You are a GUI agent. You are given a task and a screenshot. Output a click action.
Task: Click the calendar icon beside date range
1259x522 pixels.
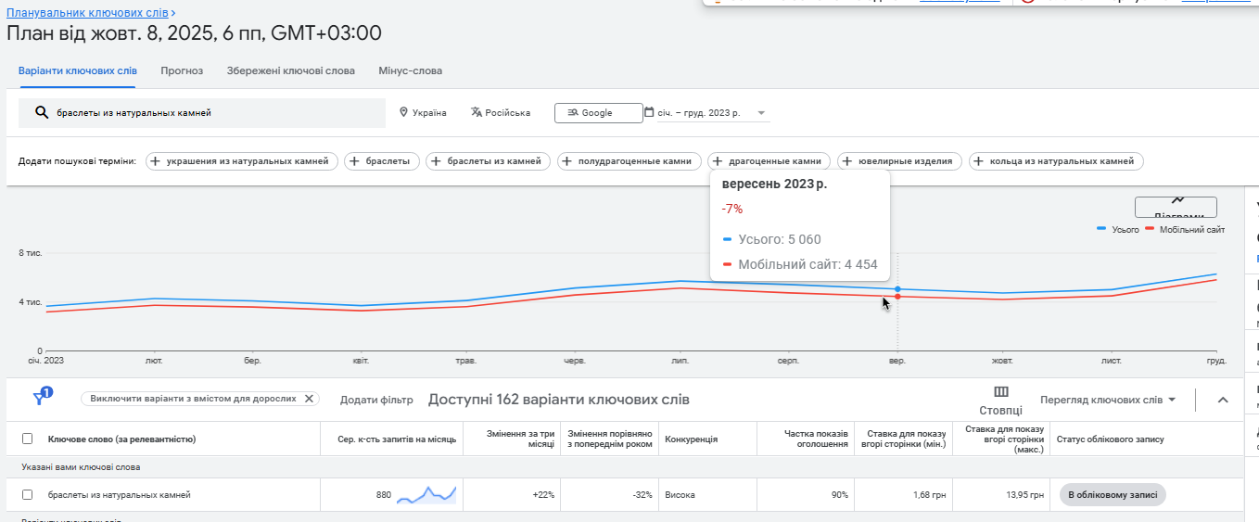tap(649, 112)
